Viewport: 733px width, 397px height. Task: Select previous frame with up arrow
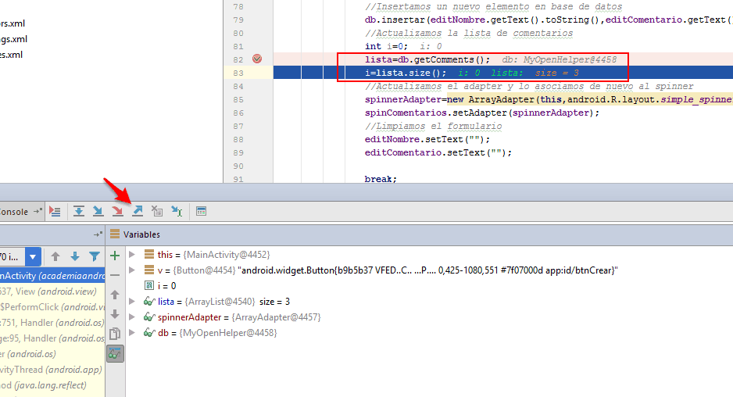click(55, 256)
